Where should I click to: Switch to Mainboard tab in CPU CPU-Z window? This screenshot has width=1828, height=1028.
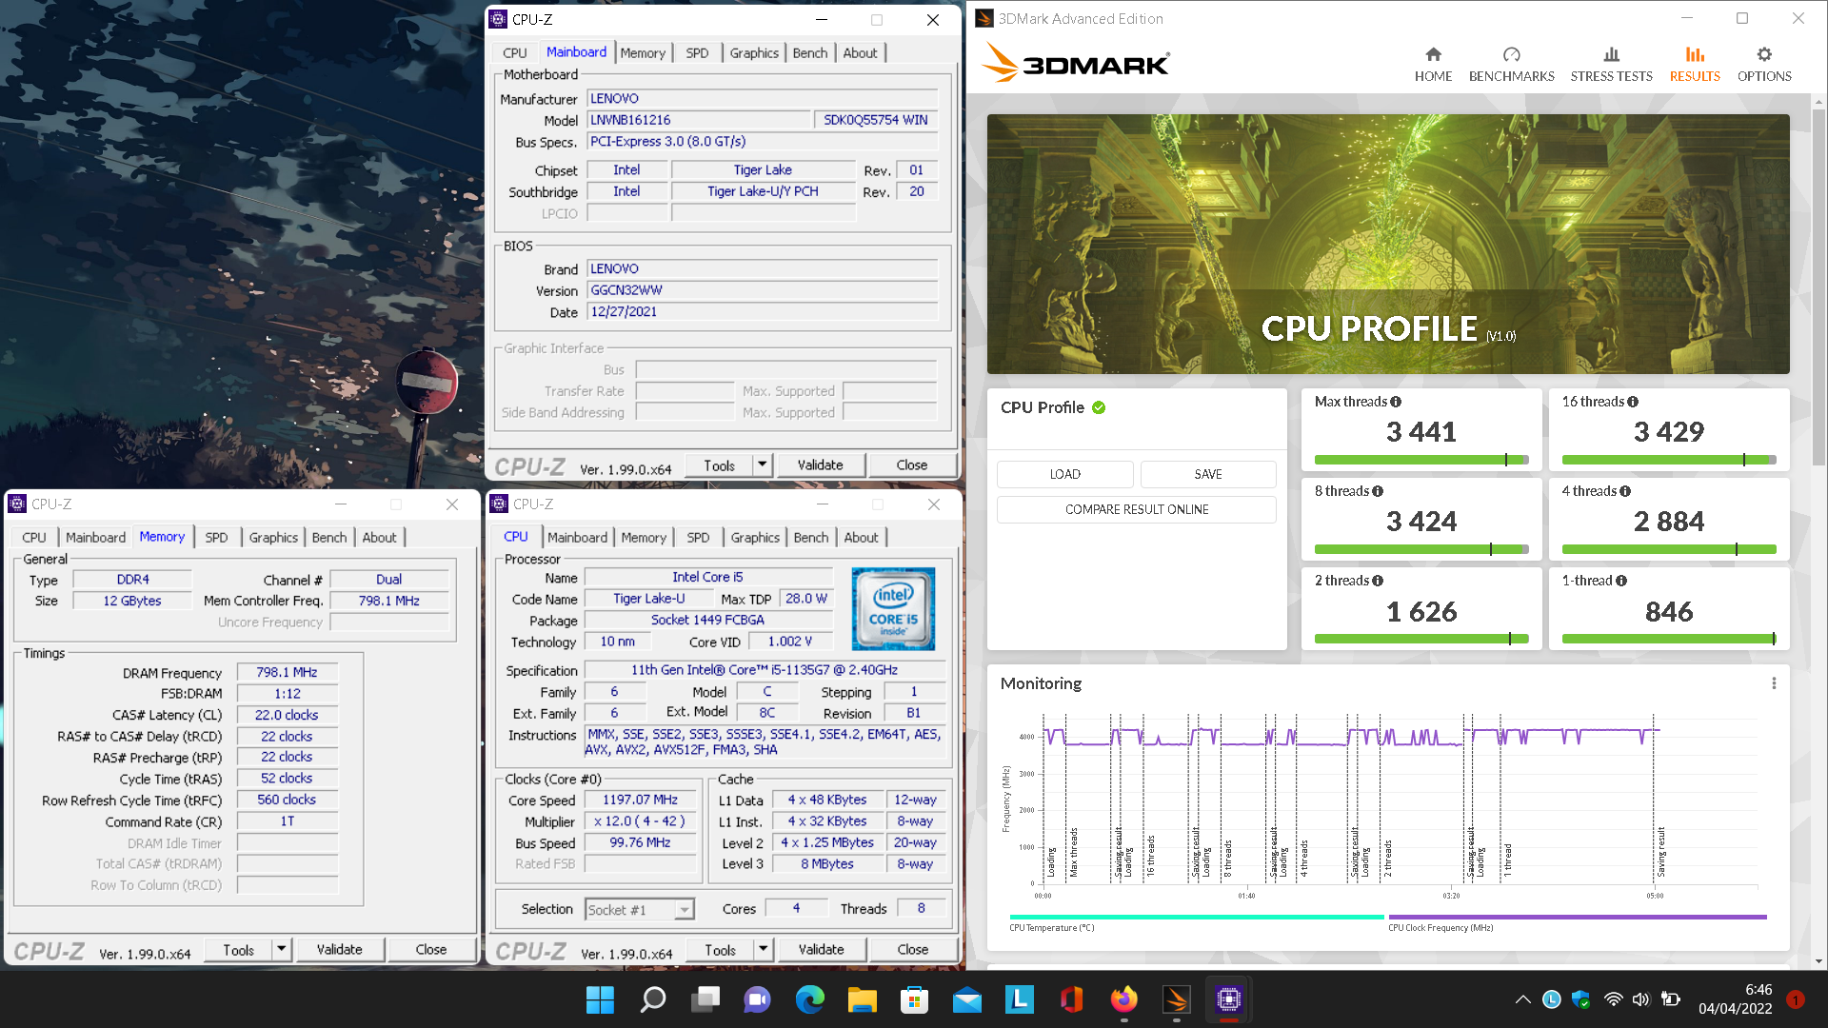click(577, 538)
